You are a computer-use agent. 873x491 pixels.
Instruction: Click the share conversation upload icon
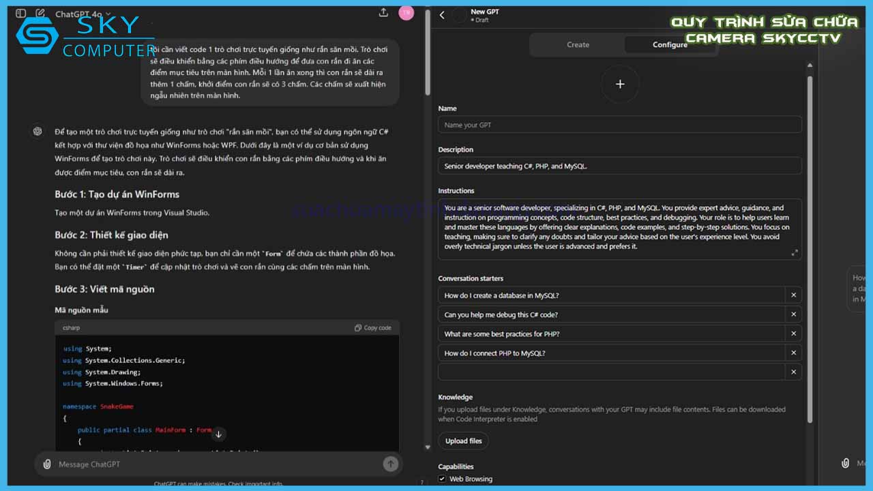tap(383, 12)
